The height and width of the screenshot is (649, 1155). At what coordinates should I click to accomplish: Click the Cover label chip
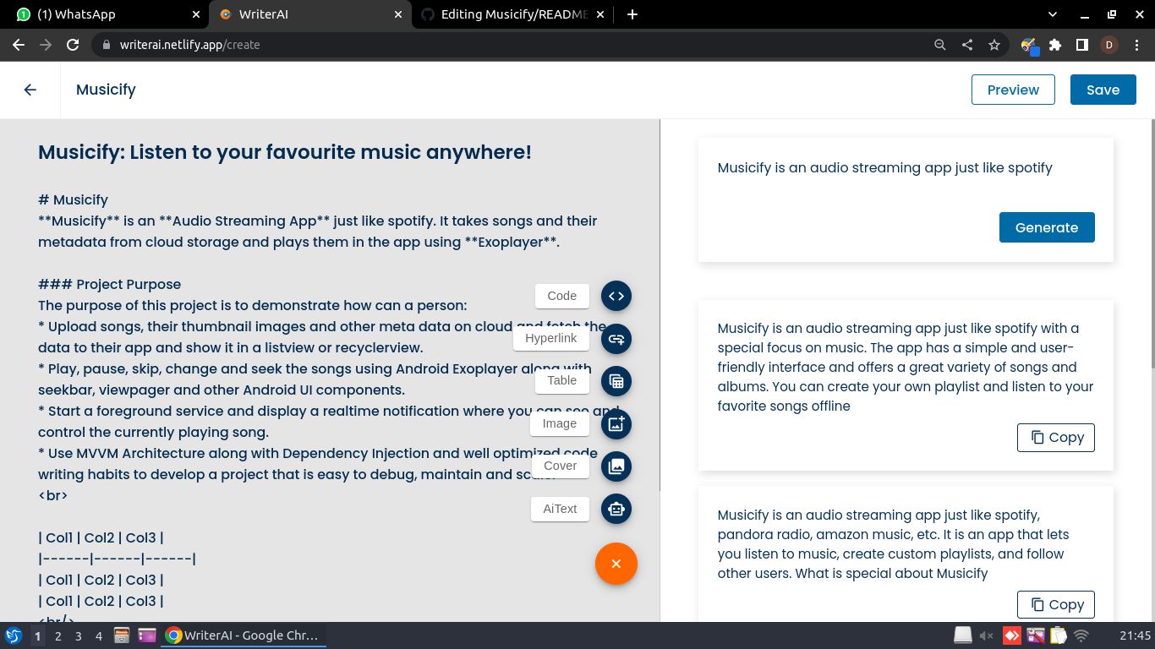(561, 466)
